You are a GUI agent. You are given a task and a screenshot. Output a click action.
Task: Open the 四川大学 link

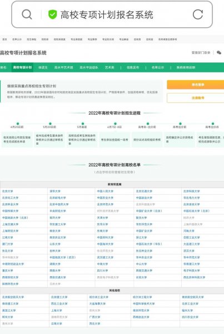[102, 271]
